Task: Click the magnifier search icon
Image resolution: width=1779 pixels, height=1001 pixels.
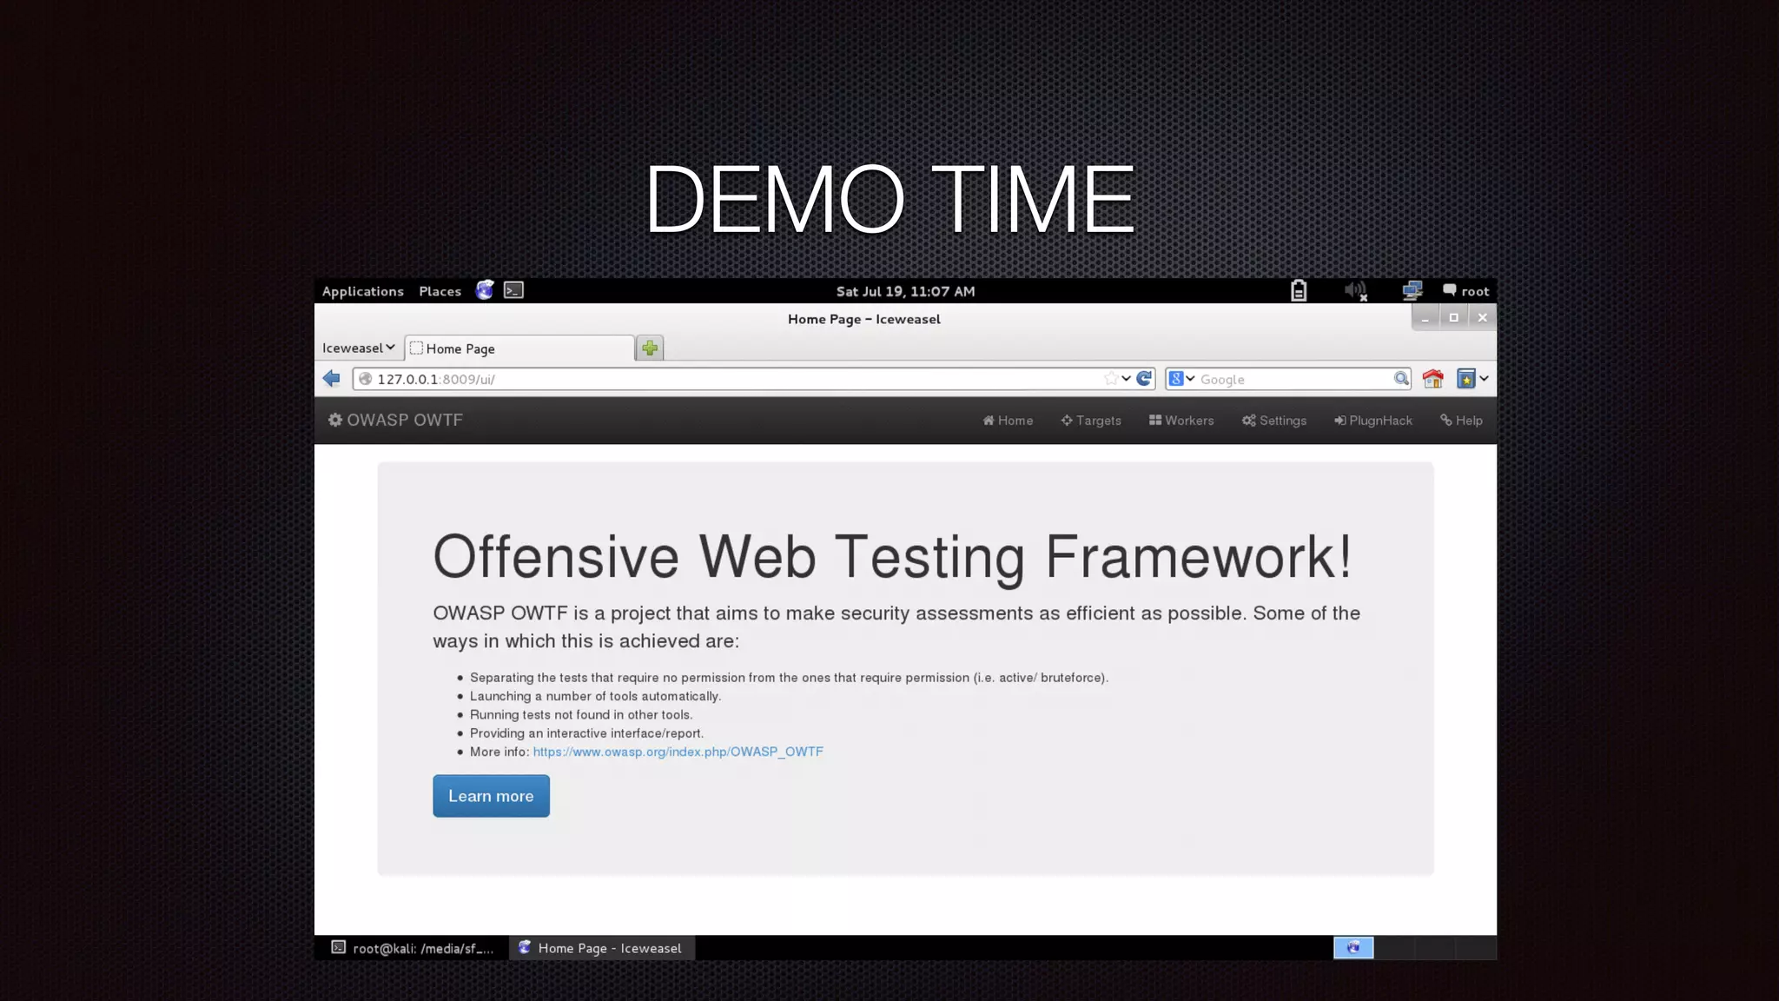Action: [x=1401, y=379]
